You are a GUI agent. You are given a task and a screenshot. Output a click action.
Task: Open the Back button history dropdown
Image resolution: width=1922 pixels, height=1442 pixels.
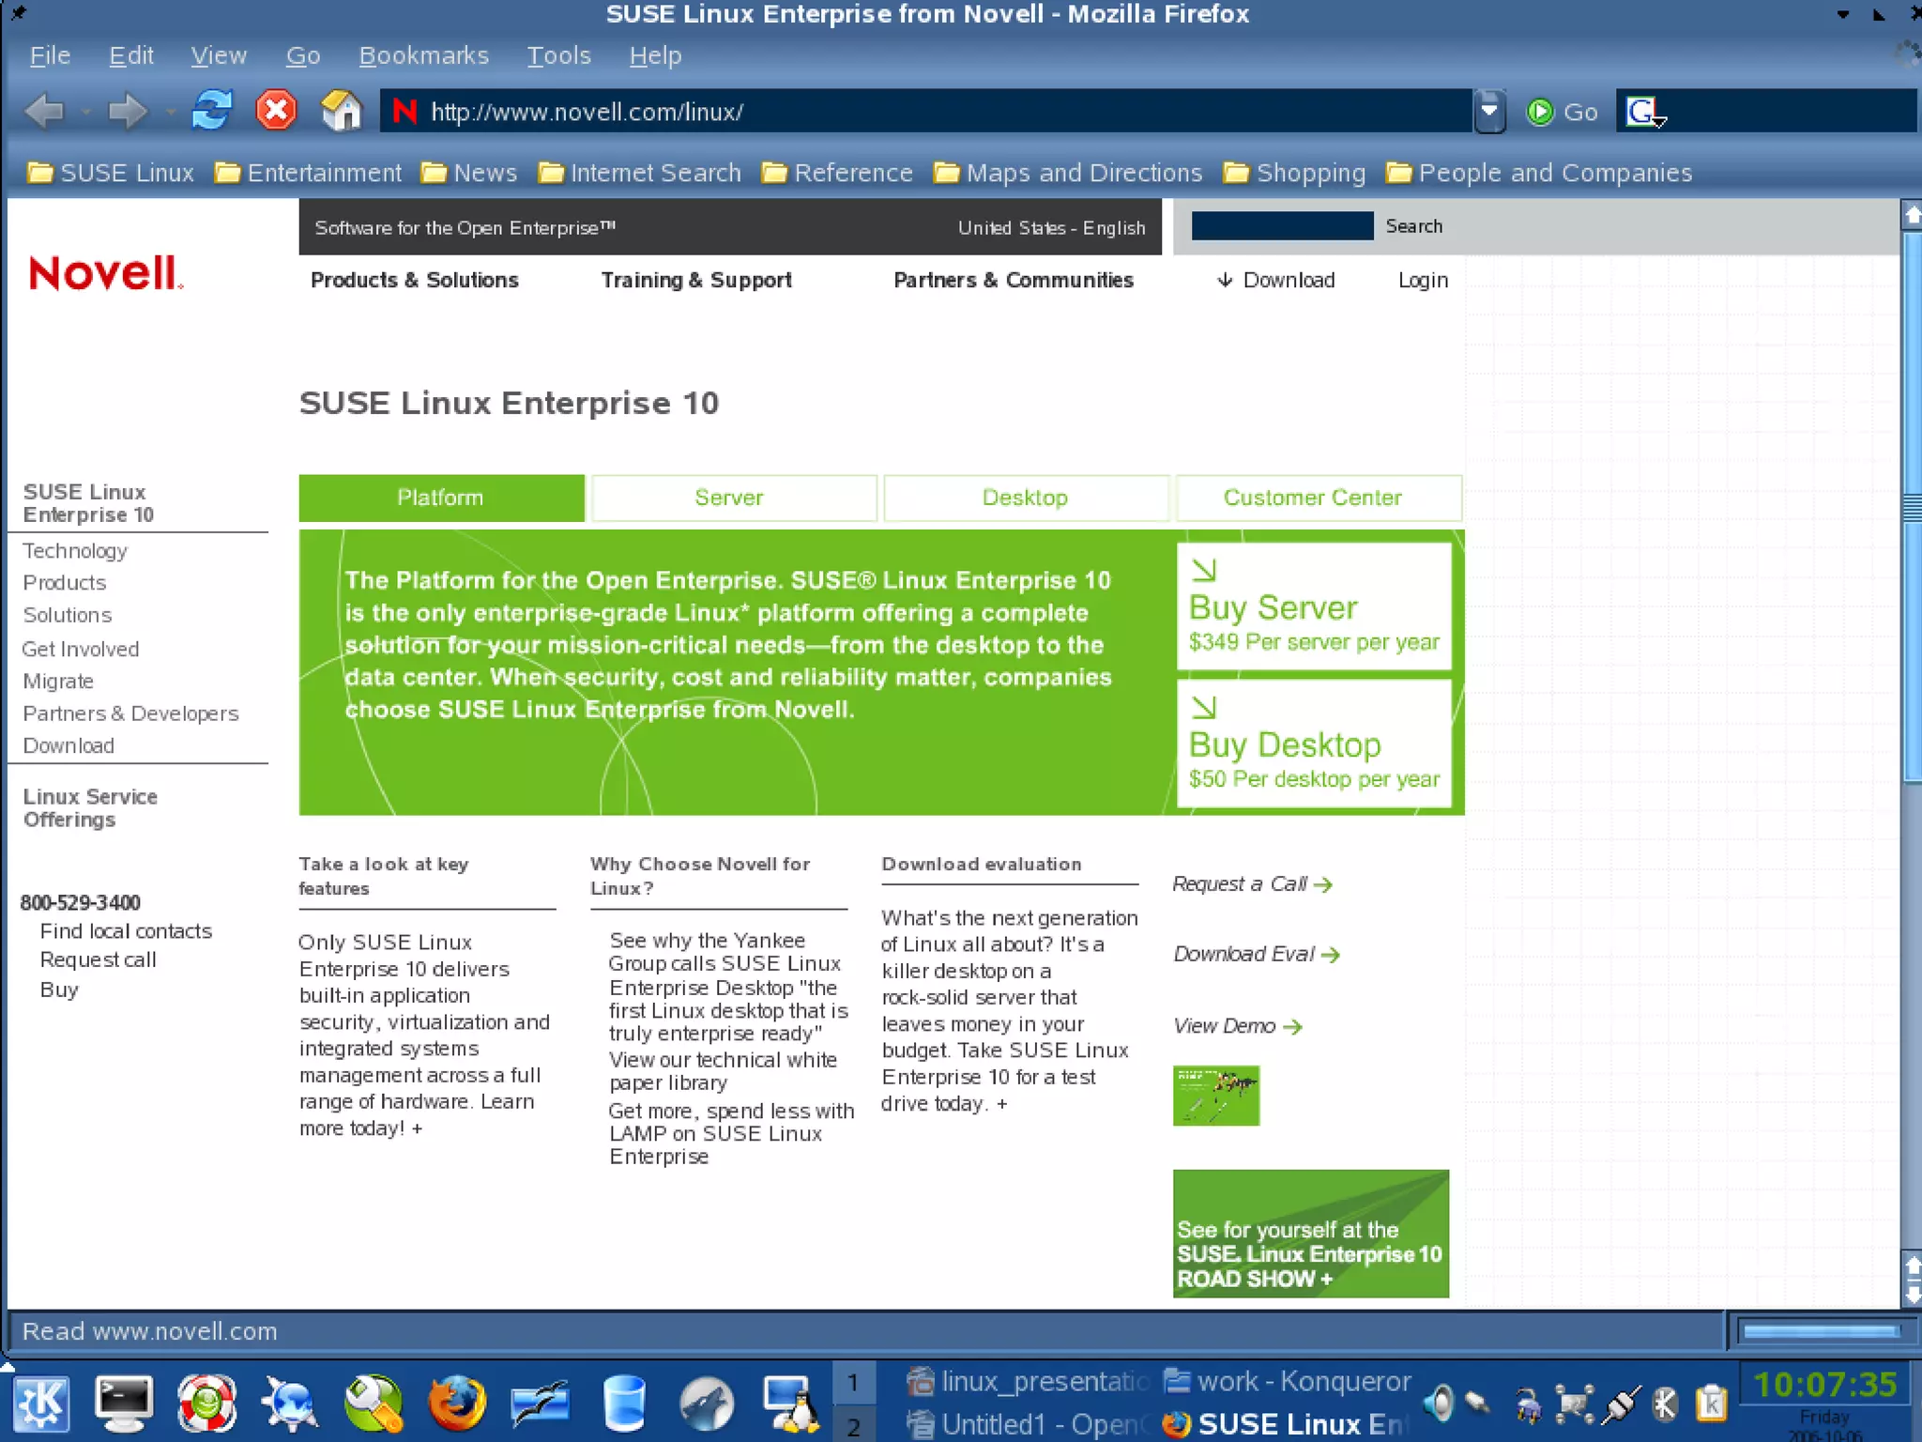[85, 113]
